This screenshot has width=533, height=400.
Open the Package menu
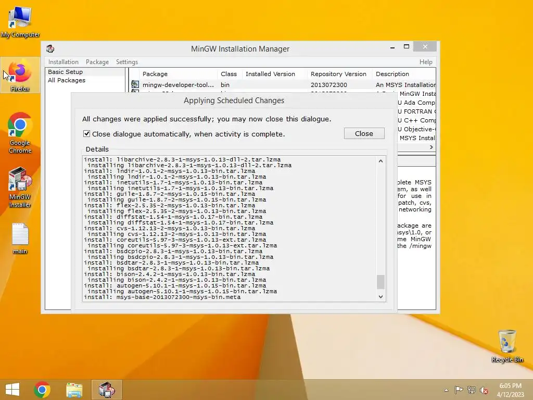pos(97,62)
